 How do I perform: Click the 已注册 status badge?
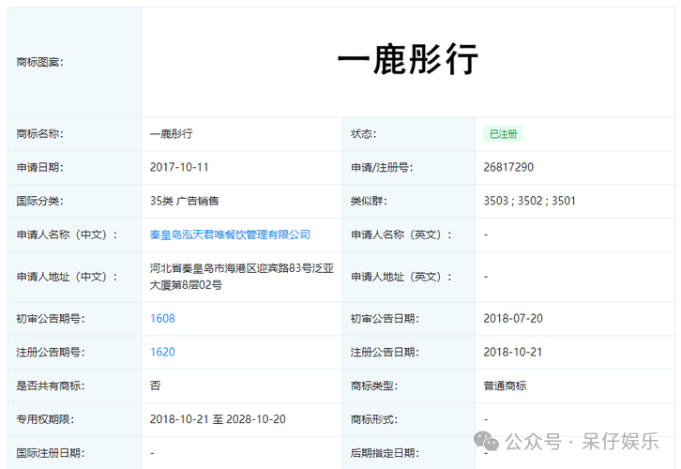pos(503,134)
